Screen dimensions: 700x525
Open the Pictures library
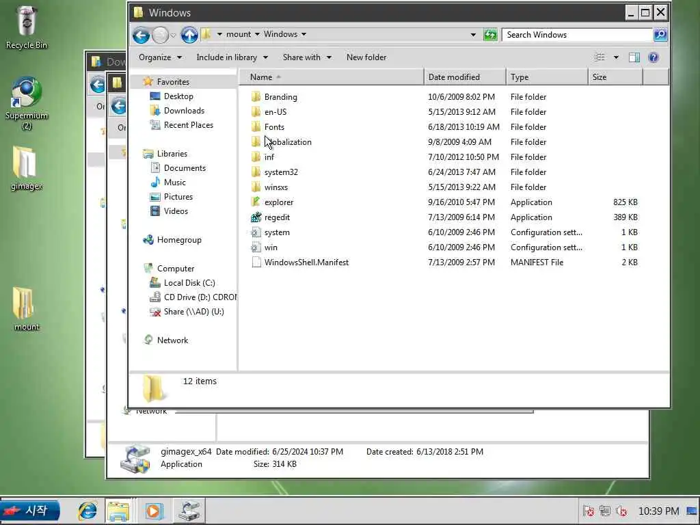[178, 197]
